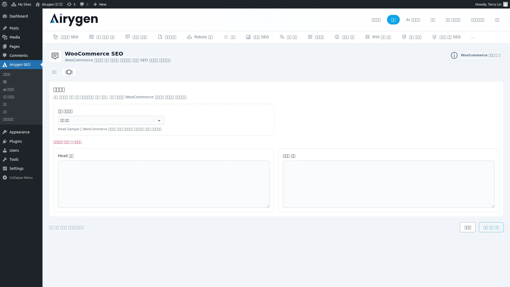Open the comments bubble showing 0
This screenshot has width=510, height=287.
click(84, 4)
